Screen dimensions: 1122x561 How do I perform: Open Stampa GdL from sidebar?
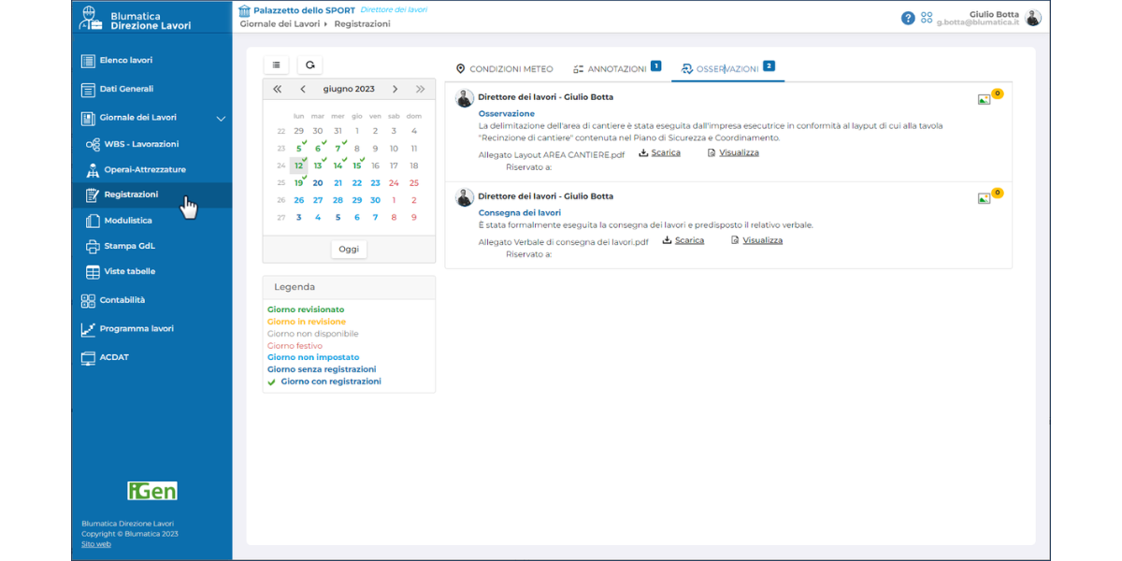[129, 247]
